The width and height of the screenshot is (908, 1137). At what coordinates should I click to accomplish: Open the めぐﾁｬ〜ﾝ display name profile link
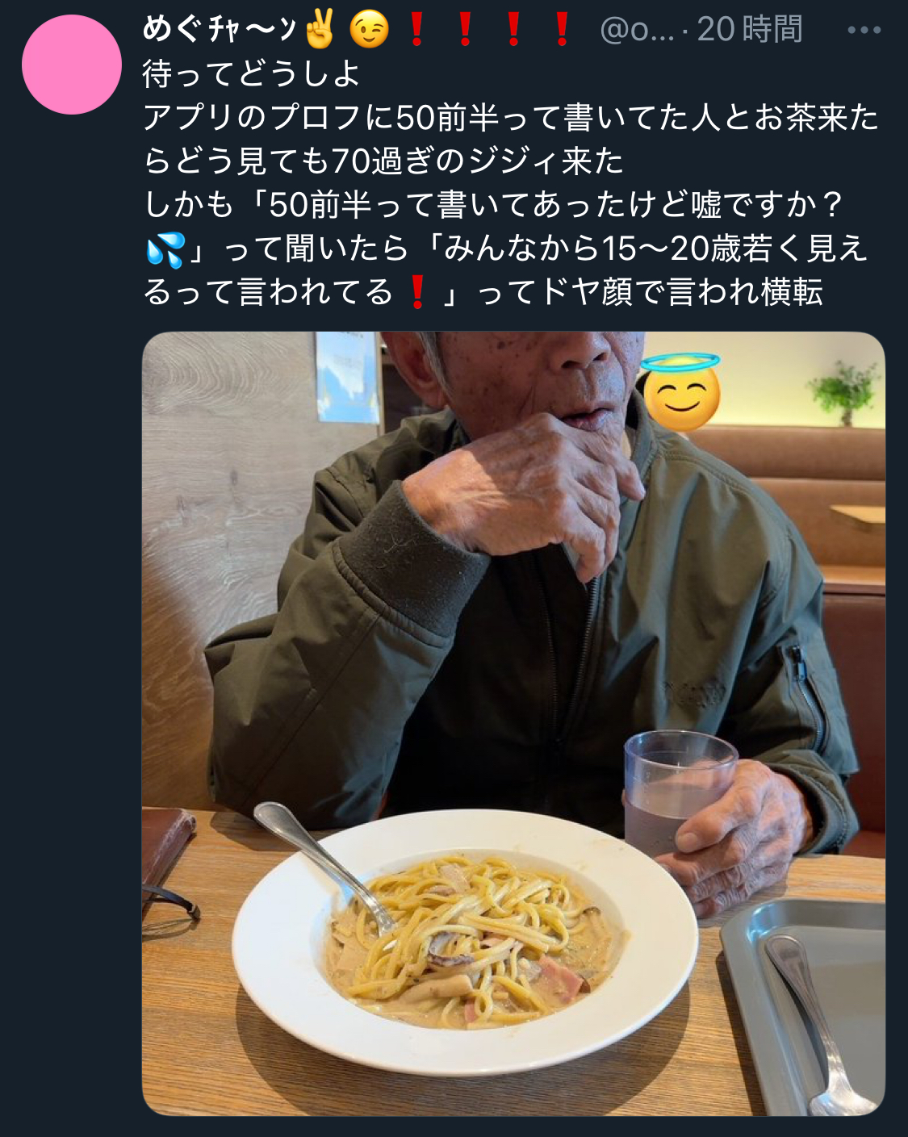point(220,30)
